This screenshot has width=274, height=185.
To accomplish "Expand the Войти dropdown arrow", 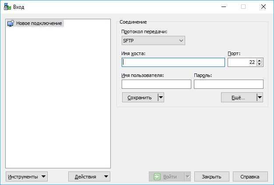I will (188, 177).
